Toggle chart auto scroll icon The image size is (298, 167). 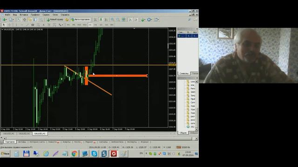tap(130, 19)
